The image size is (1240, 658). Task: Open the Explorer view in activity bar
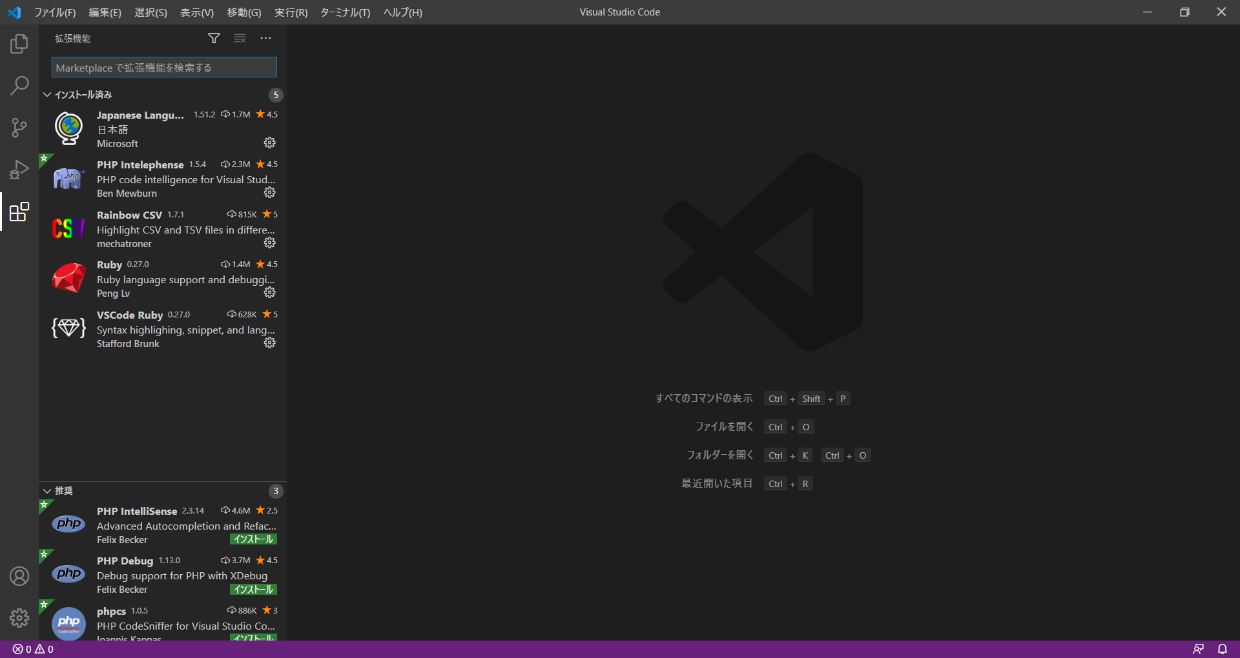coord(19,44)
